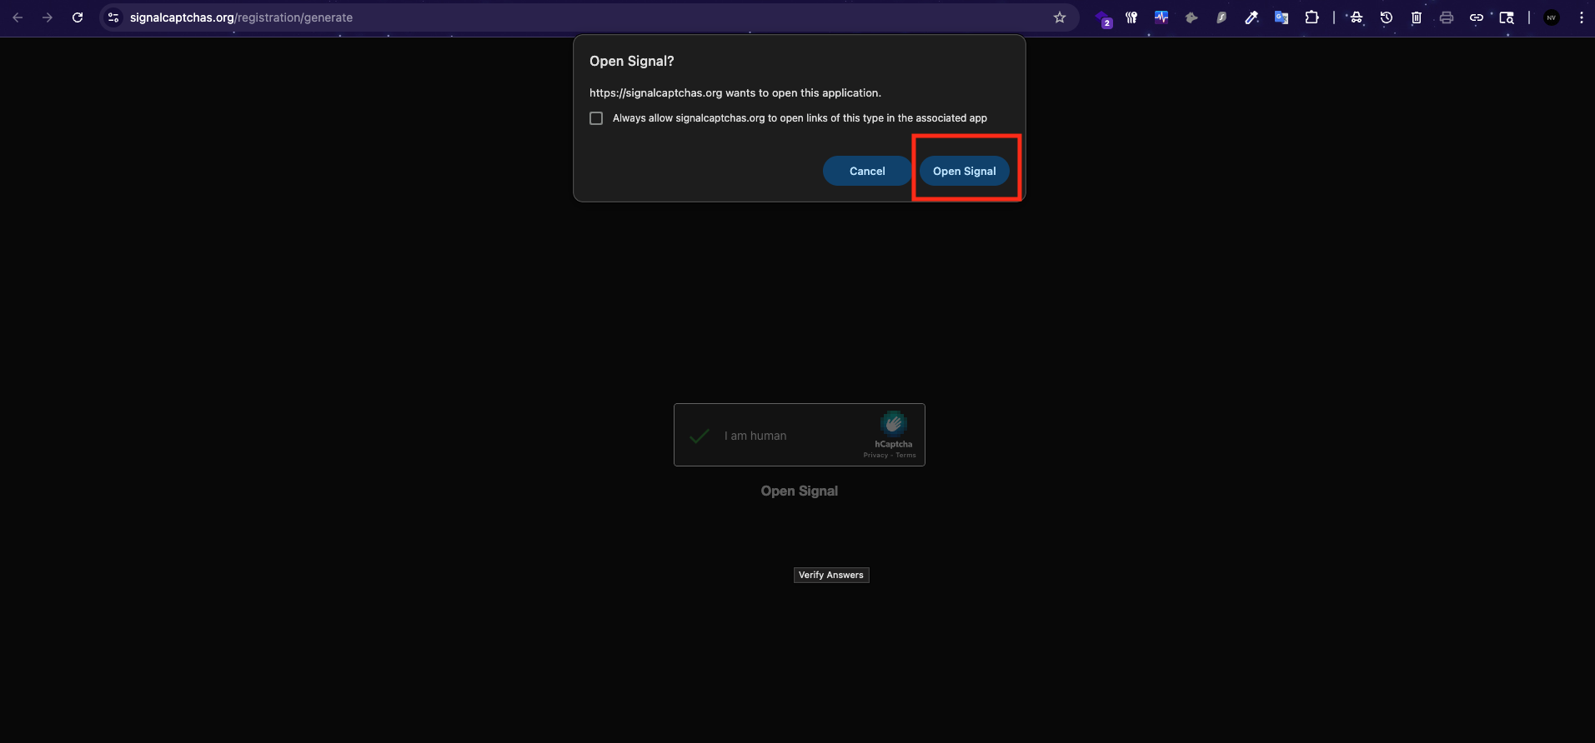Click the copy link toolbar icon
This screenshot has width=1595, height=743.
pos(1477,17)
